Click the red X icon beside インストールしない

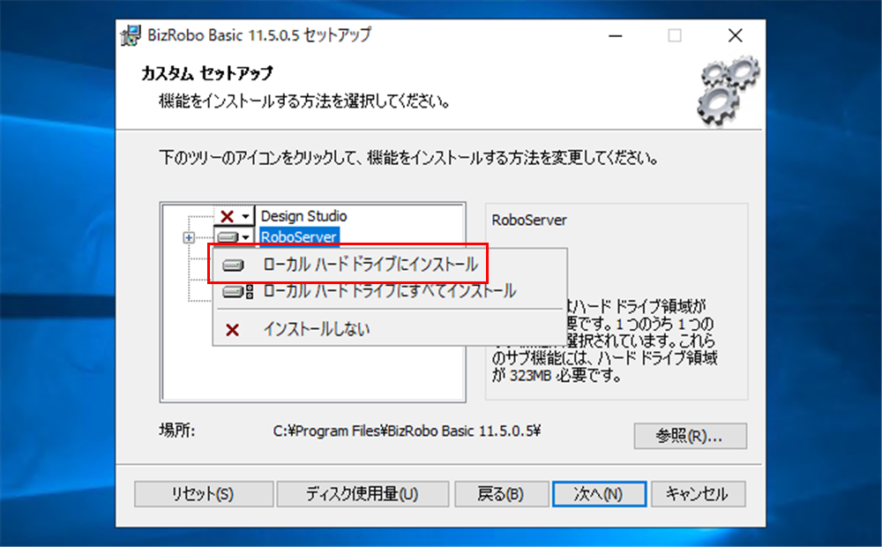coord(232,330)
